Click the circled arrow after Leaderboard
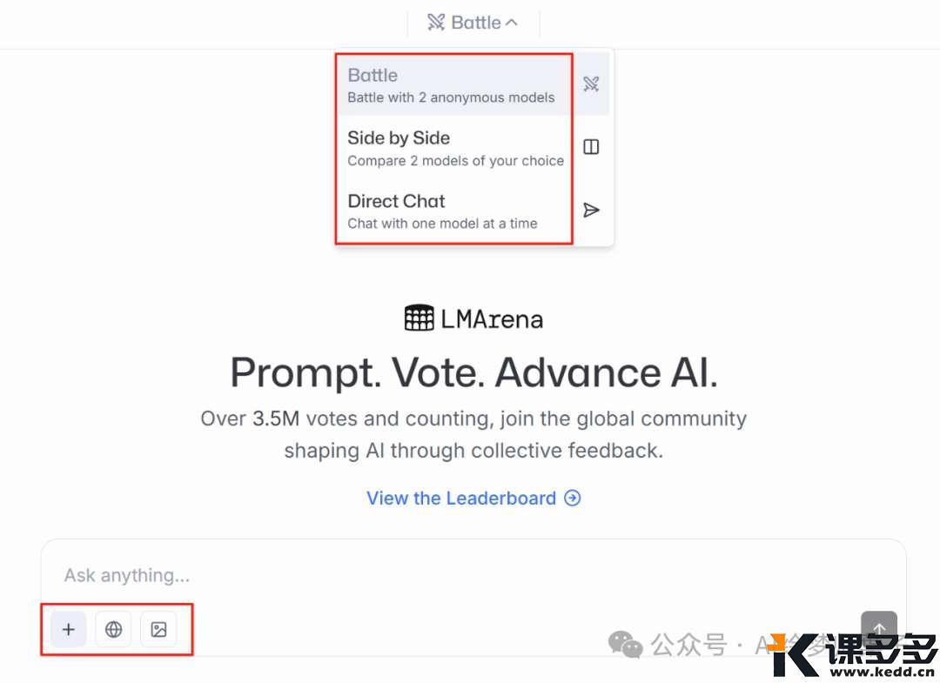940x683 pixels. pyautogui.click(x=573, y=498)
